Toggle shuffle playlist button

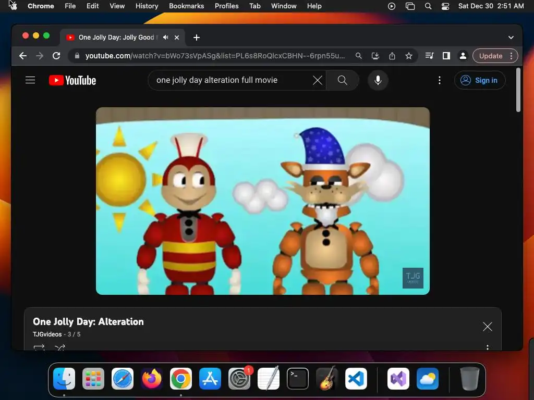(59, 347)
